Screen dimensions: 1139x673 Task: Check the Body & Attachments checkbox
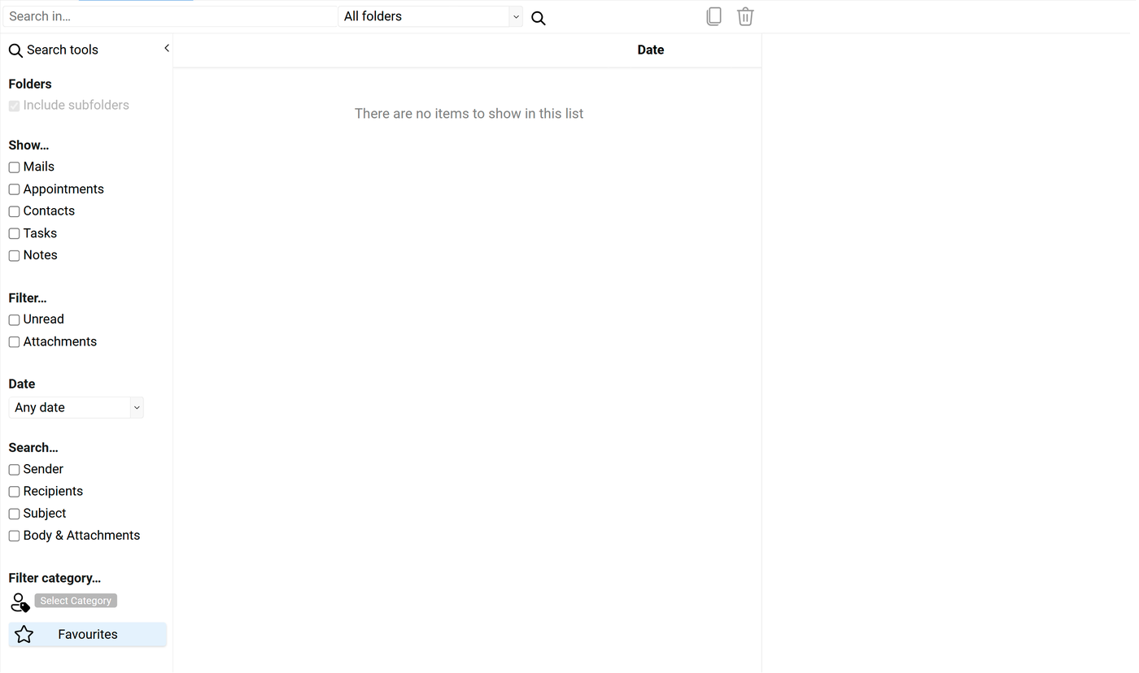(x=14, y=536)
